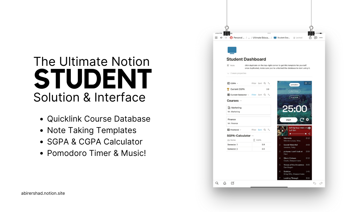Open Frontend database as full page
The height and width of the screenshot is (212, 354).
tap(269, 130)
